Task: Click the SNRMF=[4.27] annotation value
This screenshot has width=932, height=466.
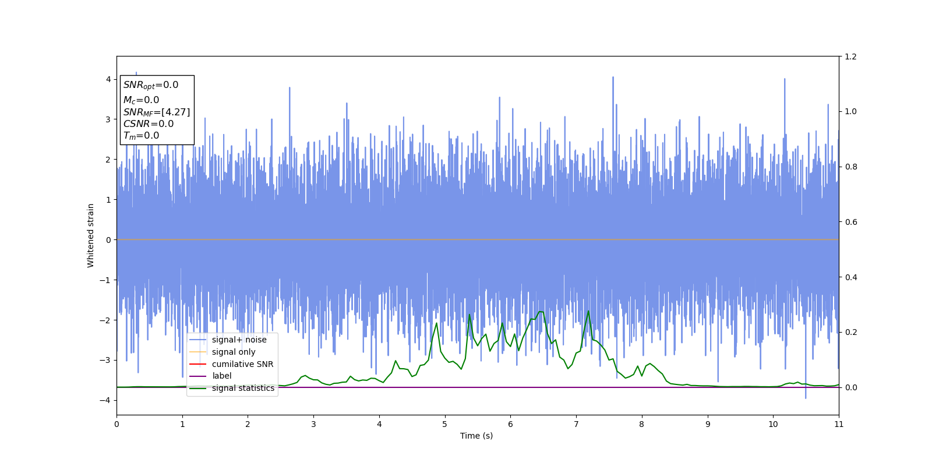Action: (157, 112)
